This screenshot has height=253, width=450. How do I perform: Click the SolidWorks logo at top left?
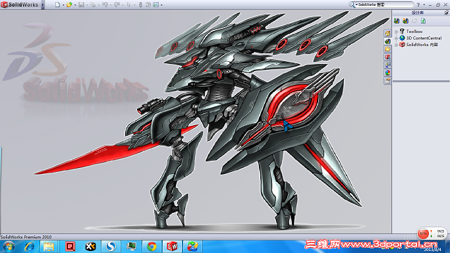point(20,5)
